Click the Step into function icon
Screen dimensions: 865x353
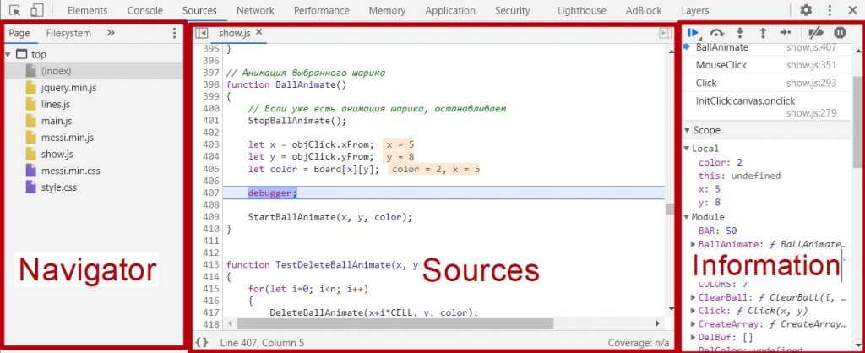click(740, 33)
